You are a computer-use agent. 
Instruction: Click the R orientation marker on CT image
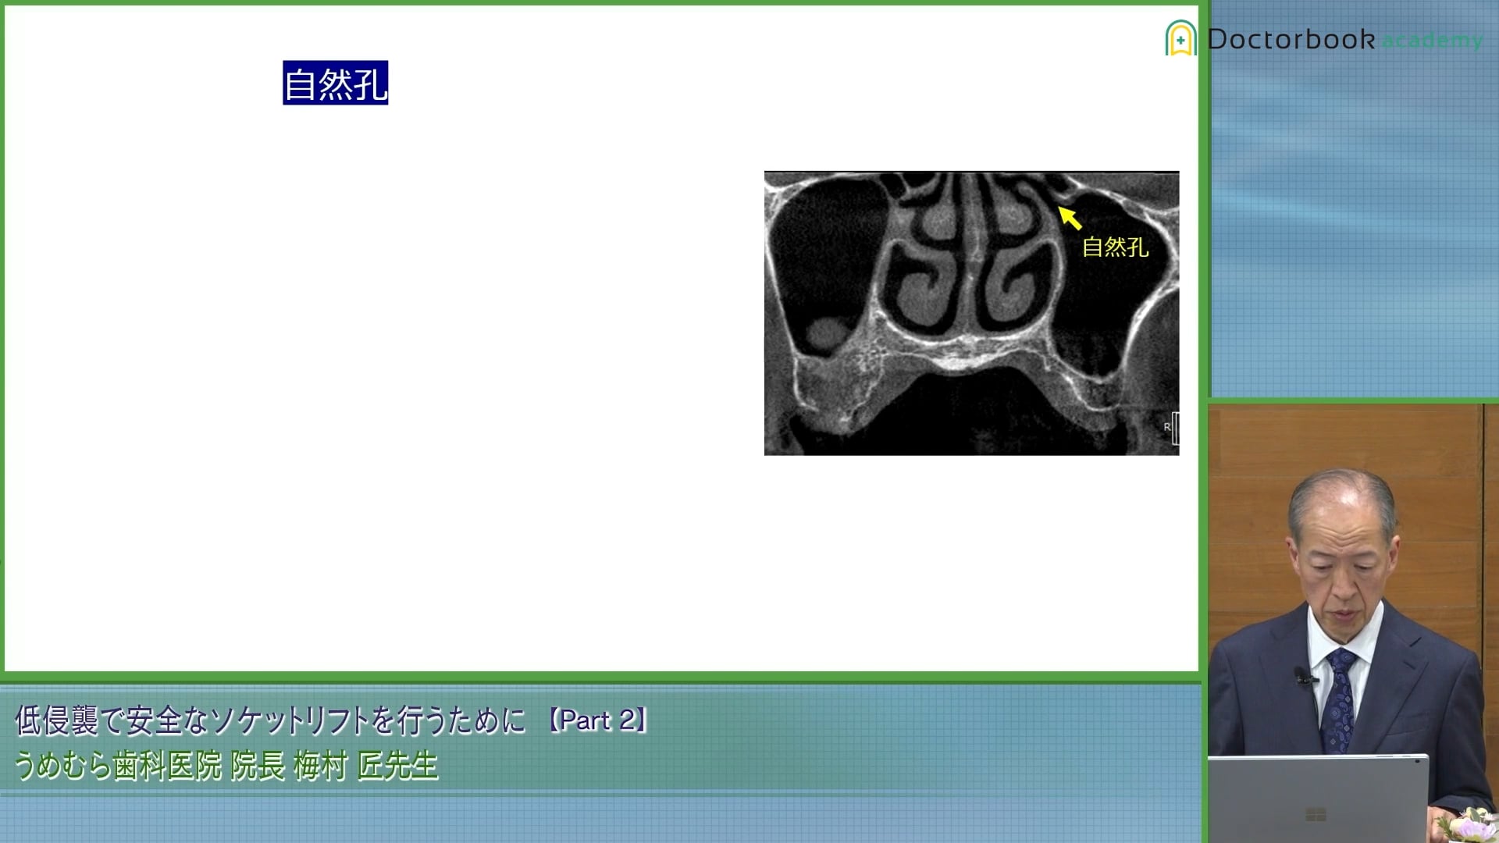(1164, 429)
